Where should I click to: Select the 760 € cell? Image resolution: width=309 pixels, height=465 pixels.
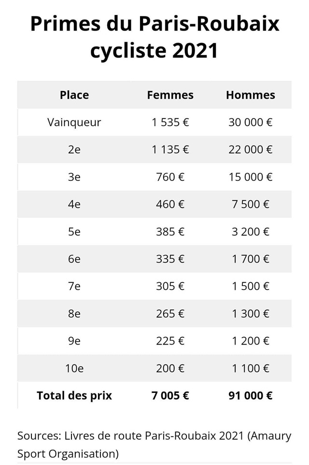[x=170, y=177]
